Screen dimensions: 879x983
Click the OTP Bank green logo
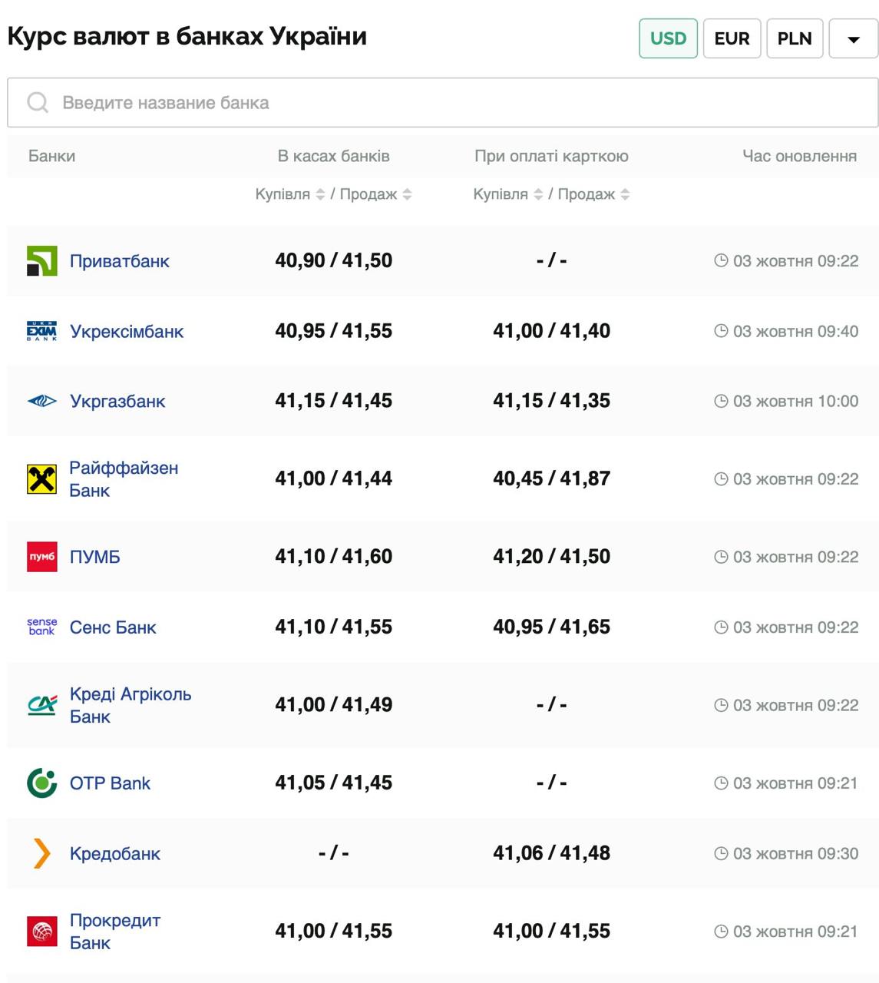(x=41, y=783)
